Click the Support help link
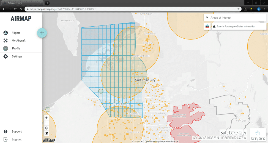 tap(17, 131)
